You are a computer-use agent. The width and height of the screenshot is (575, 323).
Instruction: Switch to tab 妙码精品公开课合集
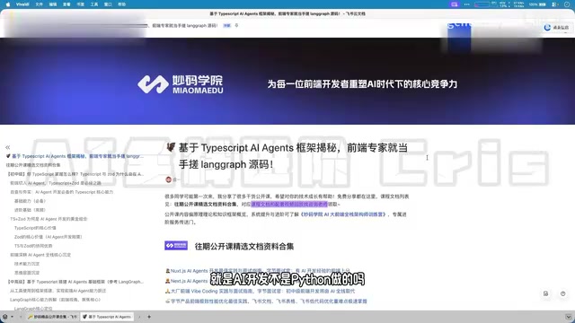point(52,317)
